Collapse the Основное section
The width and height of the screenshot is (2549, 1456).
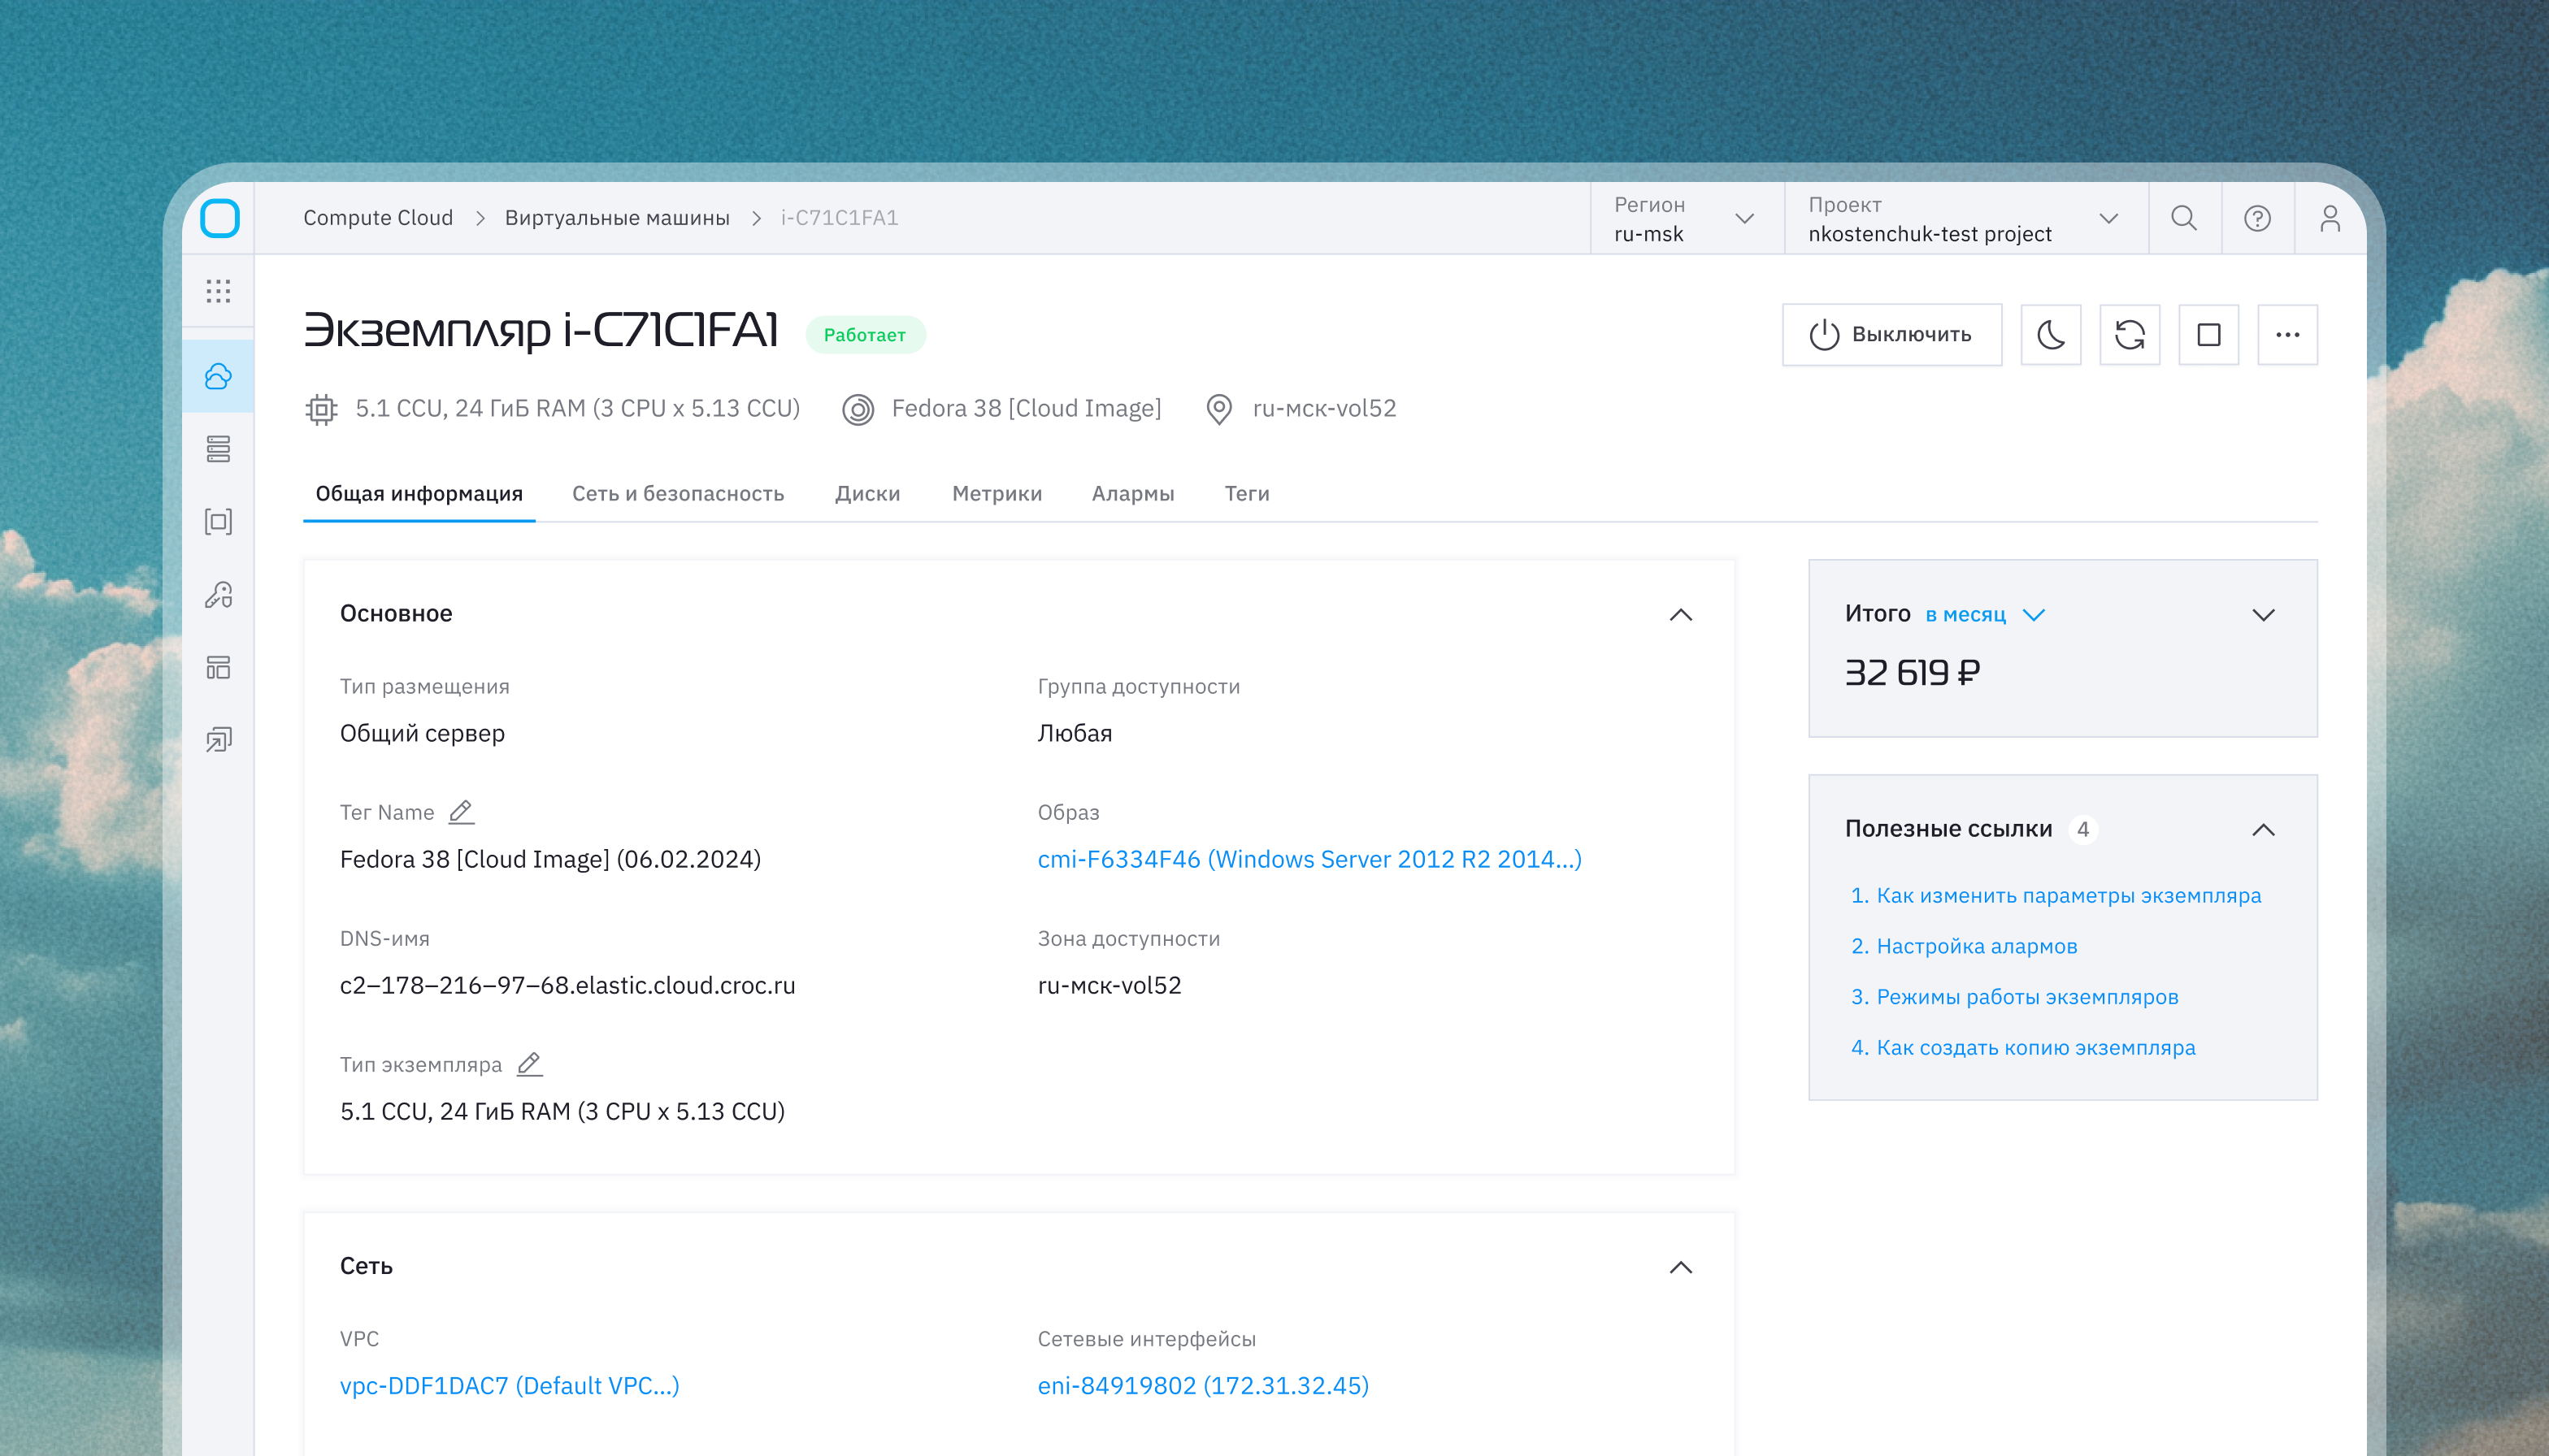tap(1681, 615)
